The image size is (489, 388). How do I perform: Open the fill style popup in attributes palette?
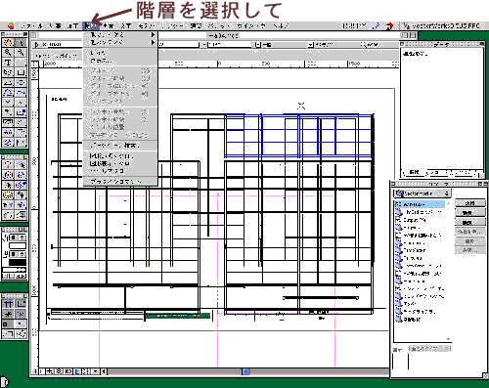[x=18, y=237]
